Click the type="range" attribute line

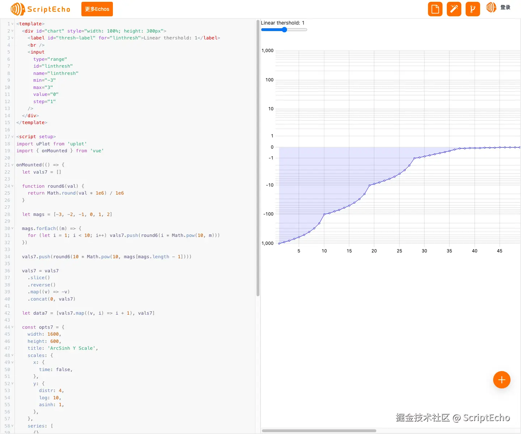[50, 59]
